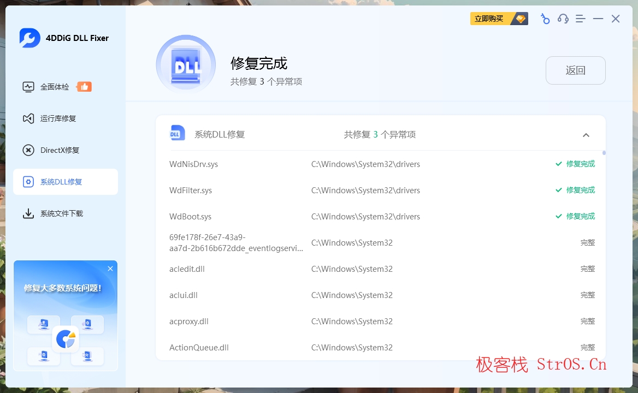The width and height of the screenshot is (638, 393).
Task: Click the 运行库修复 Visual Studio icon
Action: pyautogui.click(x=28, y=118)
